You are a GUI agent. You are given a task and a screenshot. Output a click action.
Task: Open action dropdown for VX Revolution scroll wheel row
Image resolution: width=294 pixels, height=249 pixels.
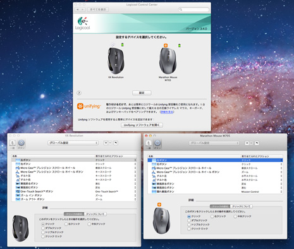[x=135, y=168]
